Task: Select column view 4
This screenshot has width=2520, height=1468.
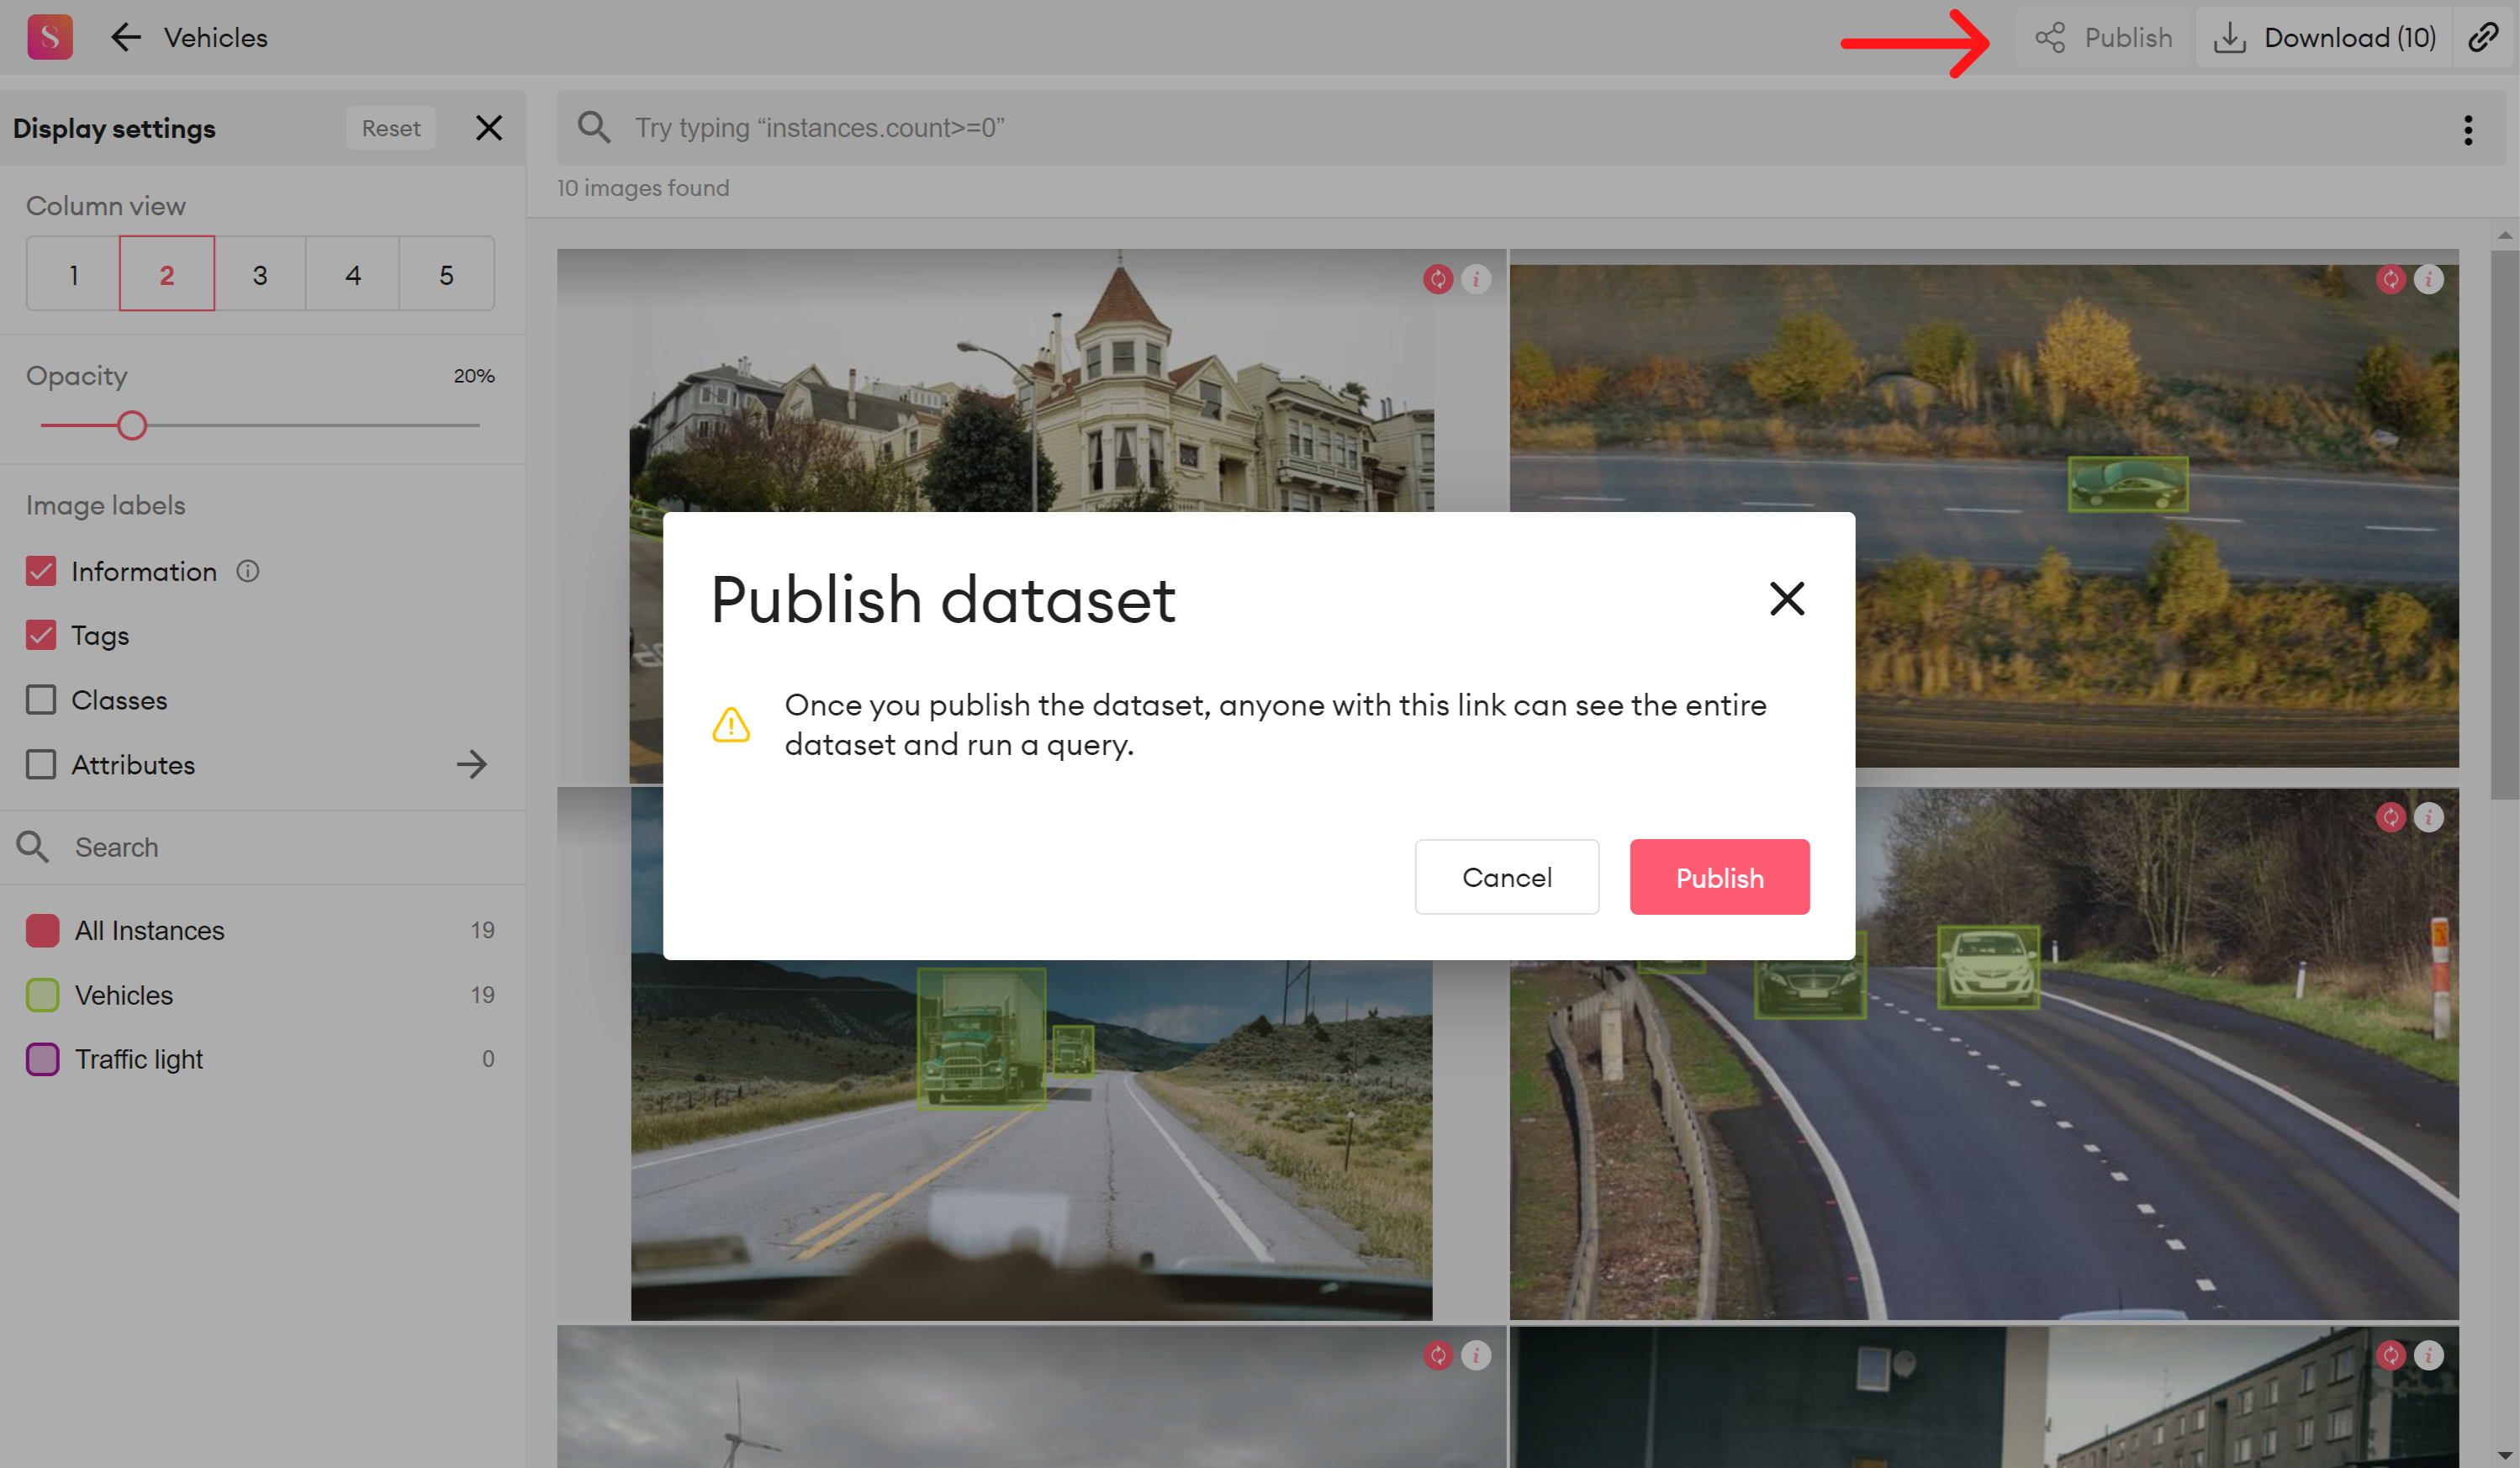Action: pos(353,274)
